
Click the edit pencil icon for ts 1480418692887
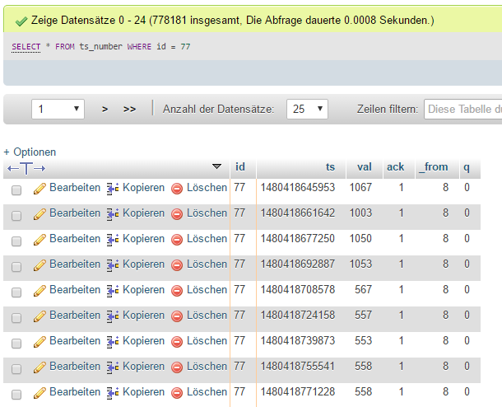point(40,265)
